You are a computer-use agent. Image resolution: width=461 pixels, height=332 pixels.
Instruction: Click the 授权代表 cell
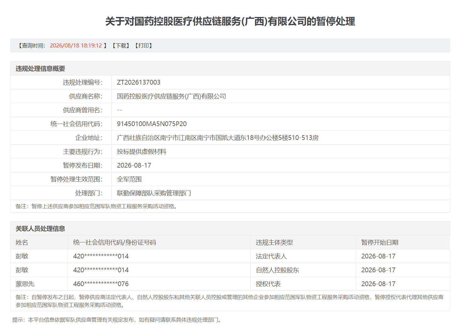point(268,284)
